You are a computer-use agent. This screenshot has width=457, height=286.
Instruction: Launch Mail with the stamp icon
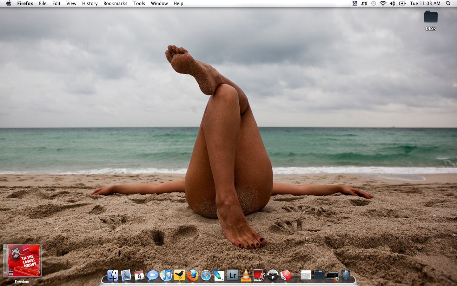[126, 275]
